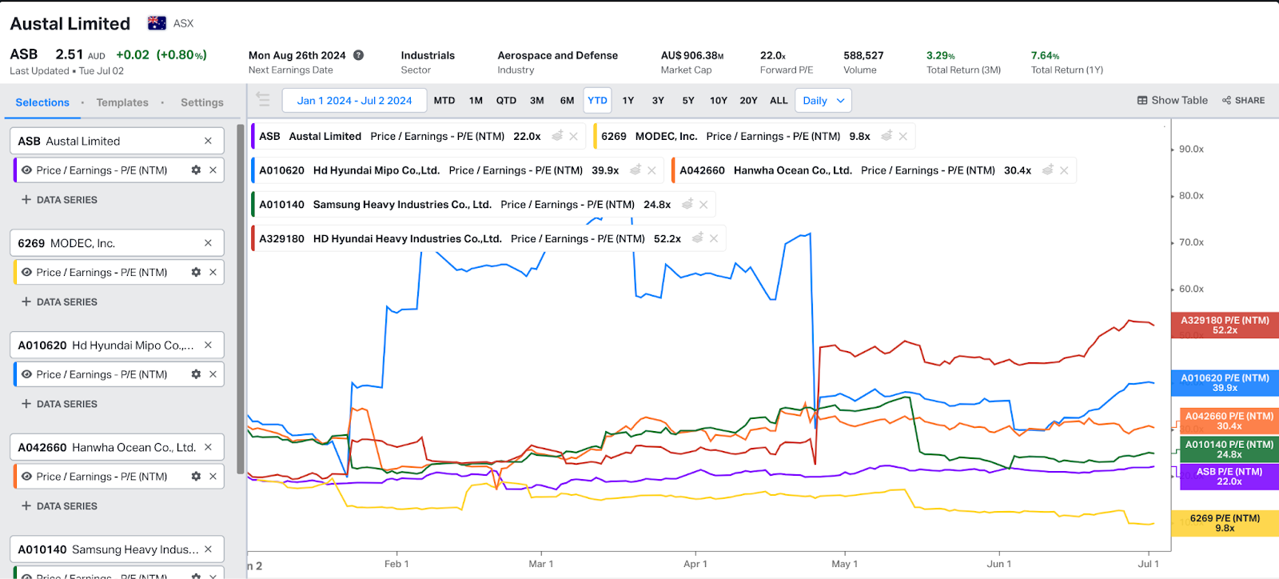The image size is (1279, 579).
Task: Remove A042660 Hanwha Ocean legend chip
Action: click(x=1064, y=170)
